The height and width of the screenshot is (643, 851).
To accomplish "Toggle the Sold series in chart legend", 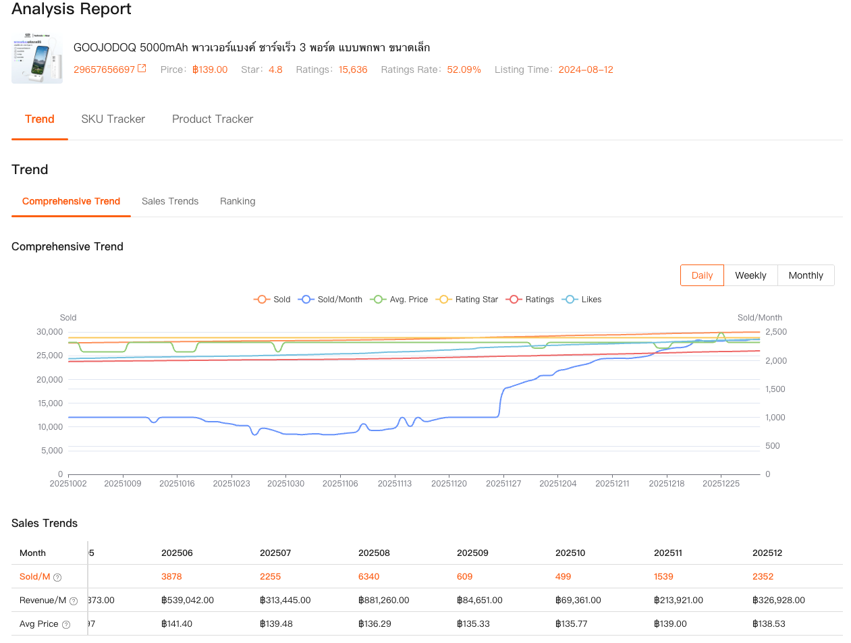I will 272,300.
